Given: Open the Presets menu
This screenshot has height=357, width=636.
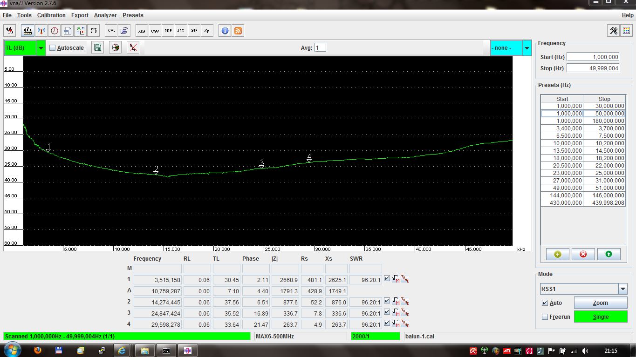Looking at the screenshot, I should pyautogui.click(x=133, y=15).
